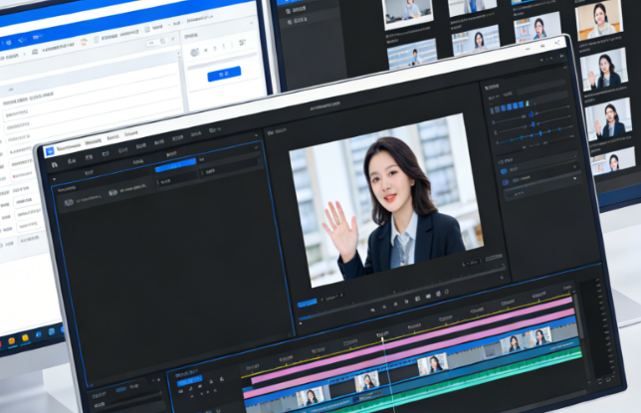Click the step-back icon in the preview transport controls
The width and height of the screenshot is (641, 413).
(395, 303)
